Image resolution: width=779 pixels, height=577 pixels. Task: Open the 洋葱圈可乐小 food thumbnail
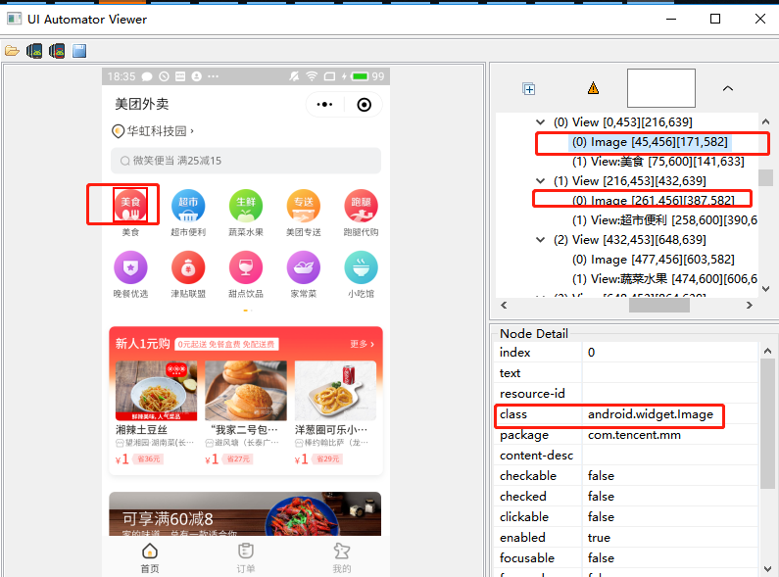335,390
